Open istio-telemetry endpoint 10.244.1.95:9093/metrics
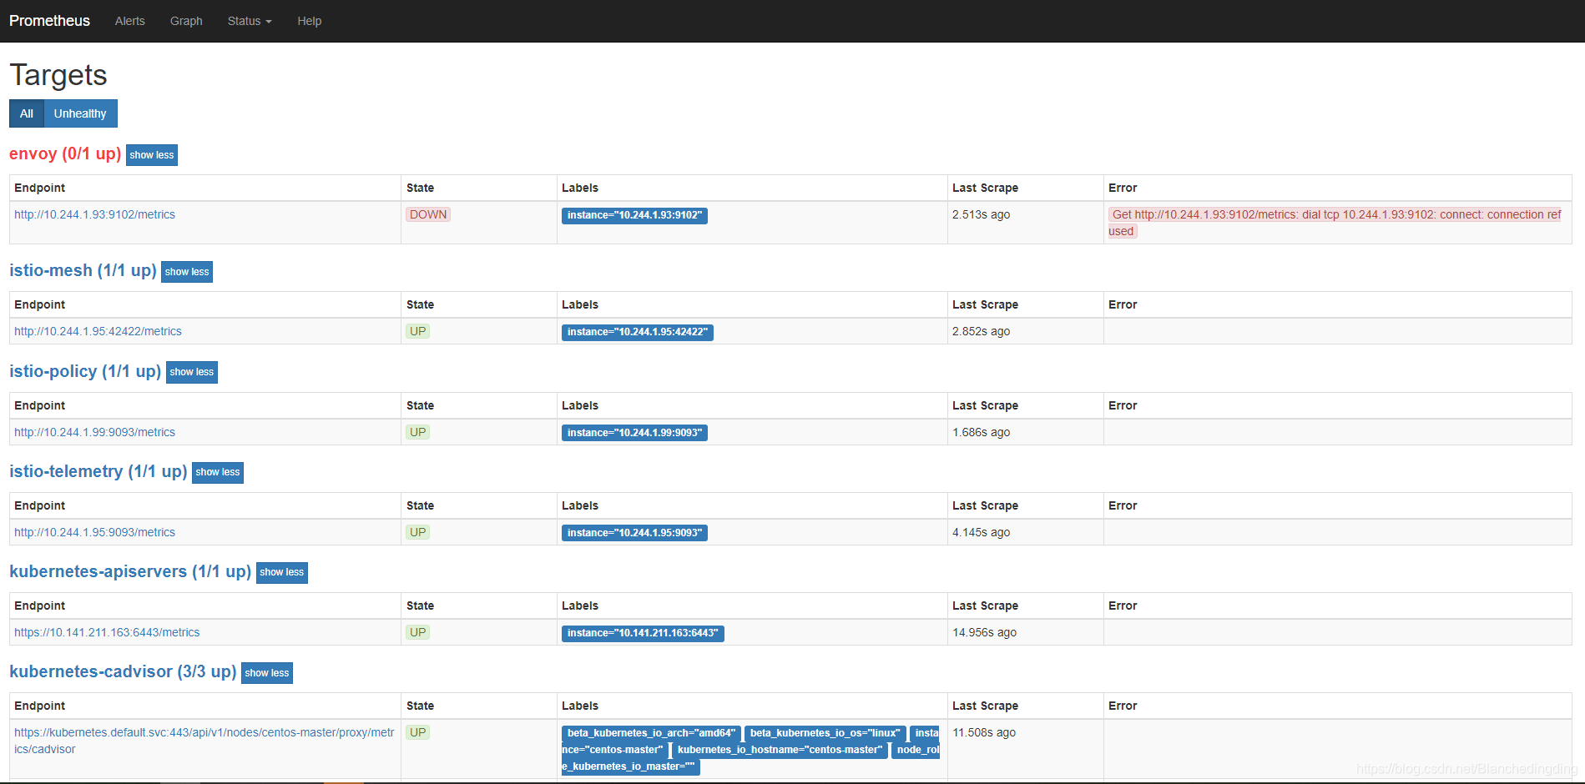The image size is (1585, 784). click(94, 532)
